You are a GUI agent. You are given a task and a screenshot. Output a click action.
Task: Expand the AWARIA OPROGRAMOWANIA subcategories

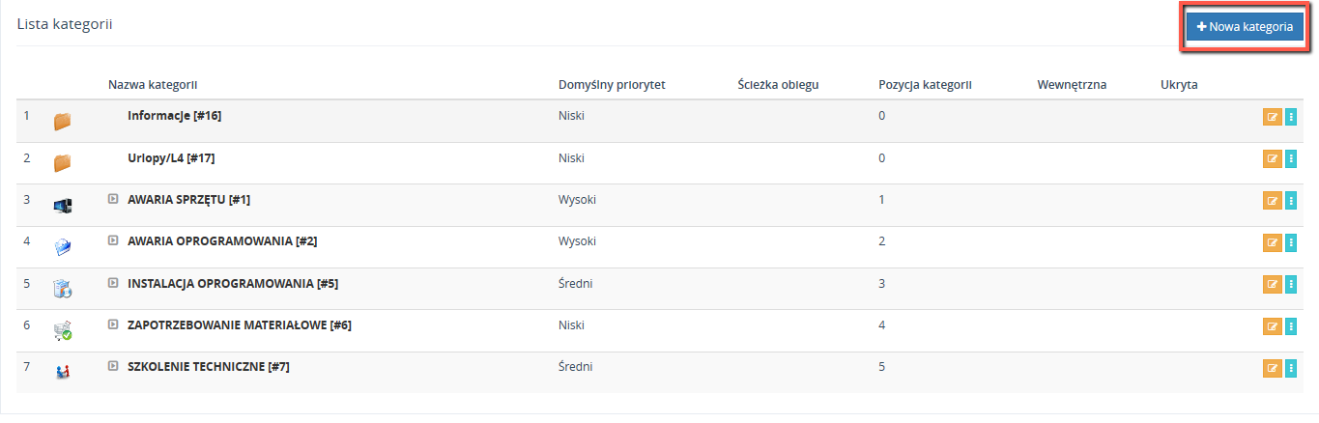click(x=113, y=240)
